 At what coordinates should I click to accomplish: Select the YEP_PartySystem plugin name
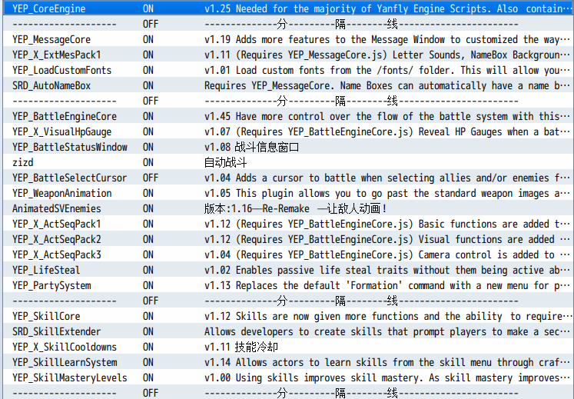[51, 285]
